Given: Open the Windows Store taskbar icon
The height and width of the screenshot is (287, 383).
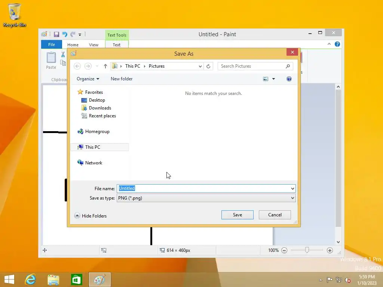Looking at the screenshot, I should click(76, 280).
